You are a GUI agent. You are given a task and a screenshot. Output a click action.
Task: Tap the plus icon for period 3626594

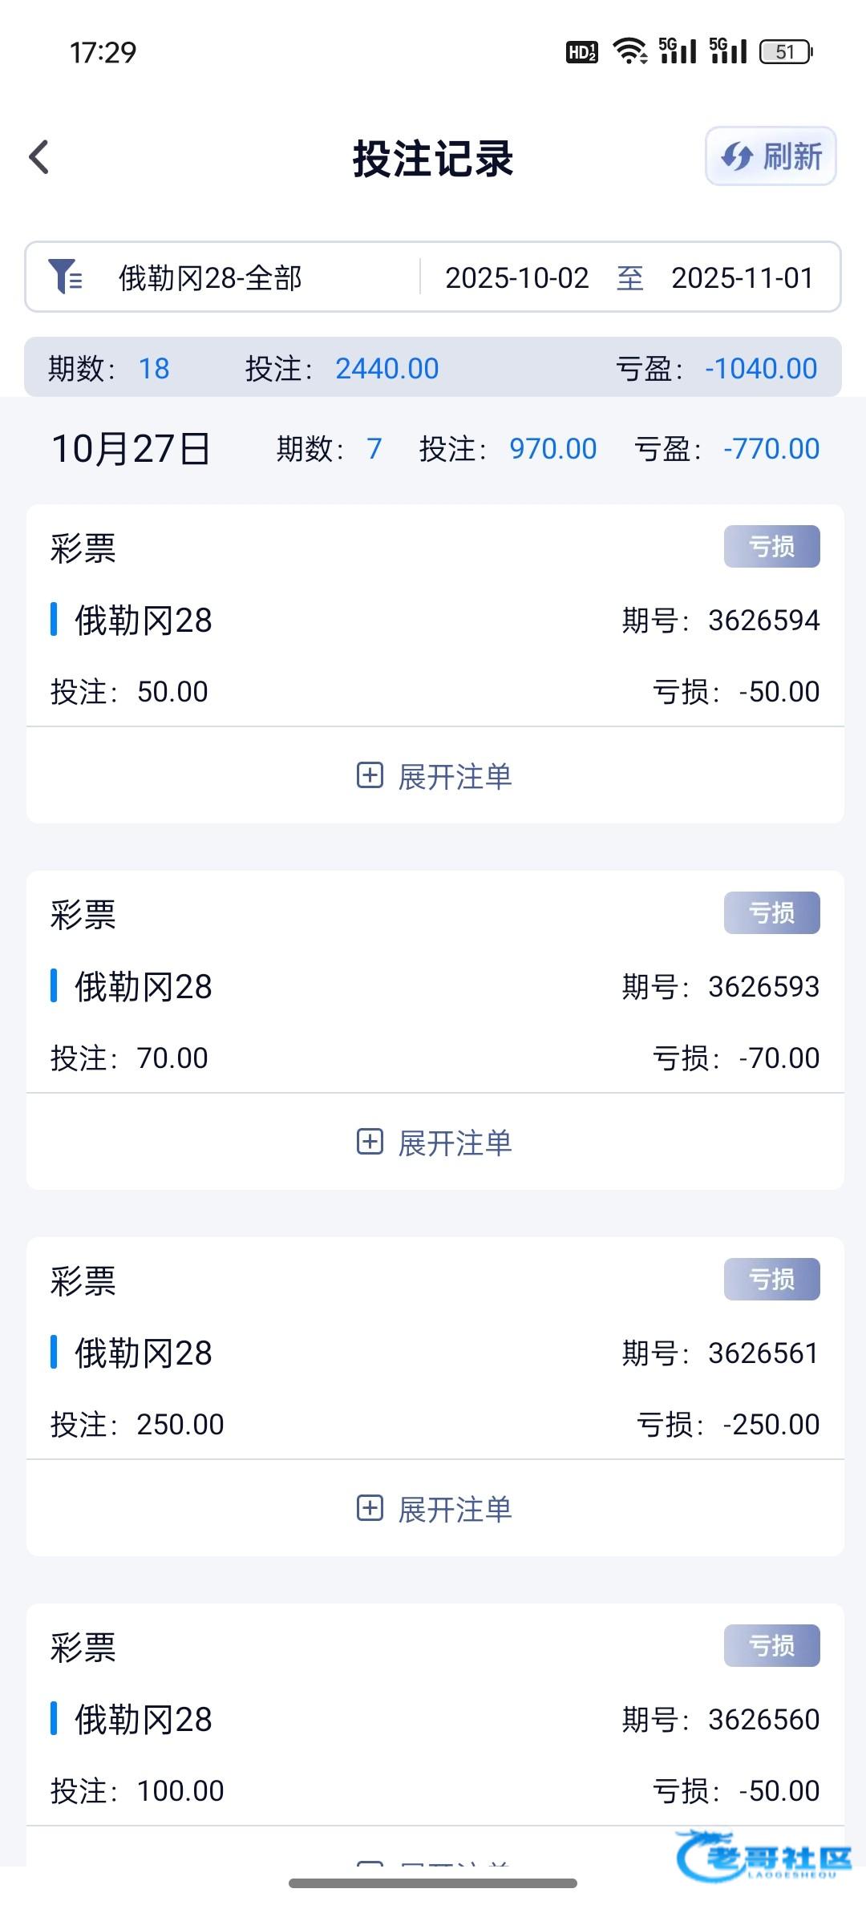tap(370, 775)
